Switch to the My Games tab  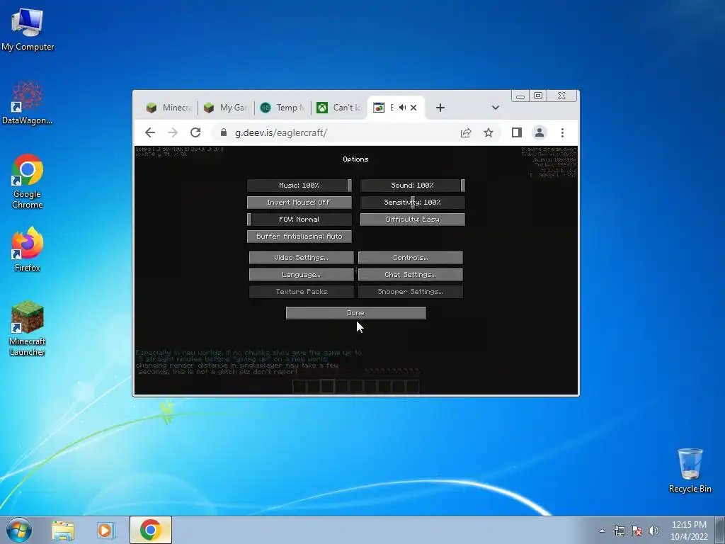[227, 108]
